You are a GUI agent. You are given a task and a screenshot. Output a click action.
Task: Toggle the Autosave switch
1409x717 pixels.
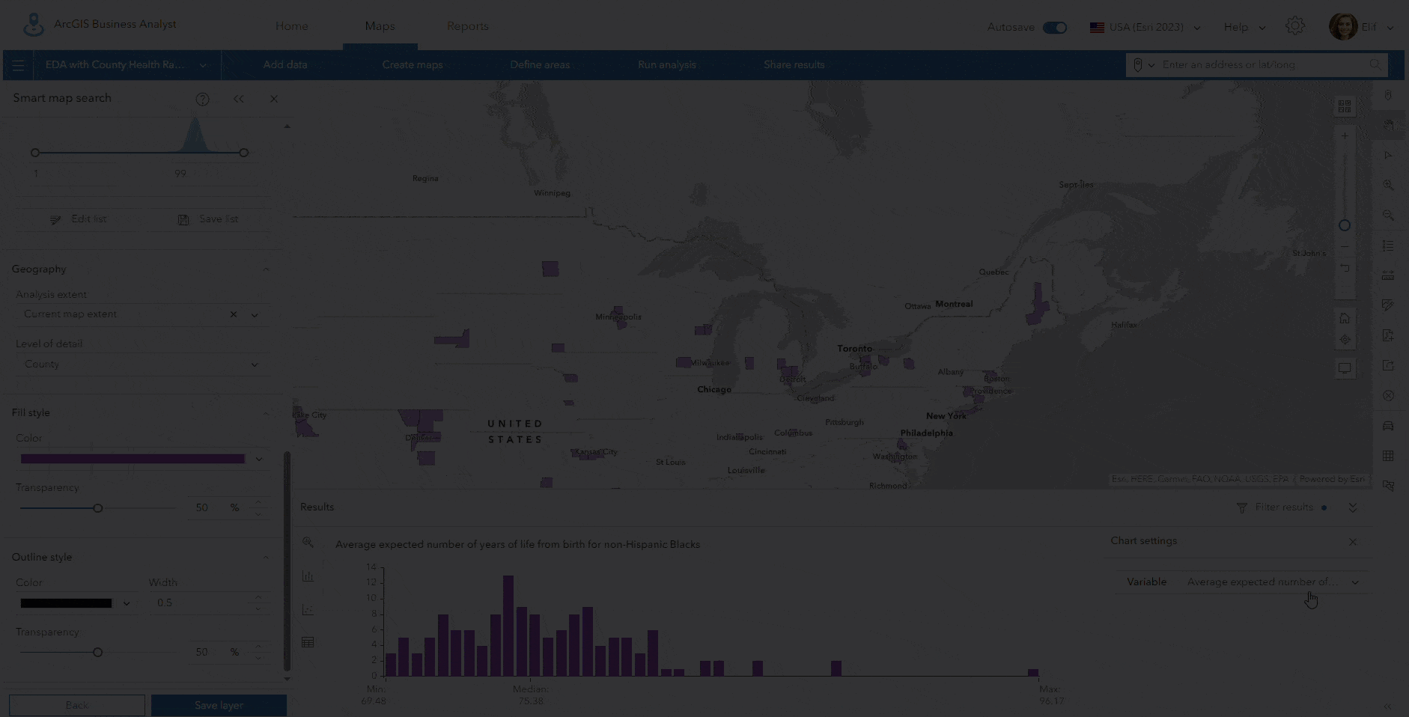point(1055,28)
